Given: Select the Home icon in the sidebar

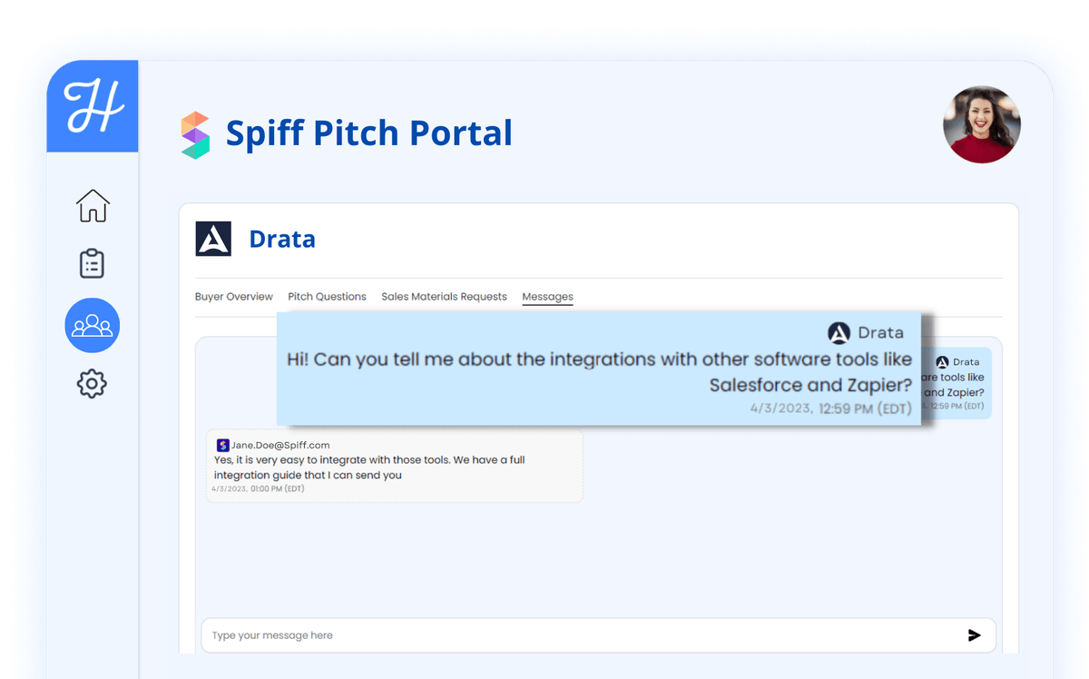Looking at the screenshot, I should pos(92,206).
